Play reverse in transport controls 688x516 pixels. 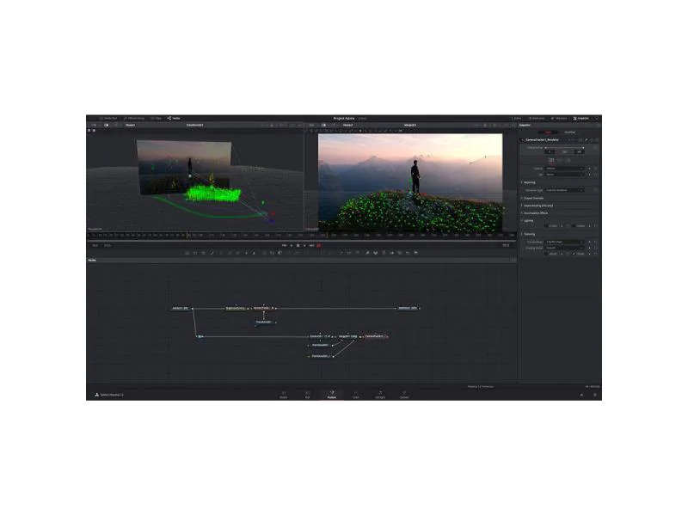pyautogui.click(x=291, y=245)
